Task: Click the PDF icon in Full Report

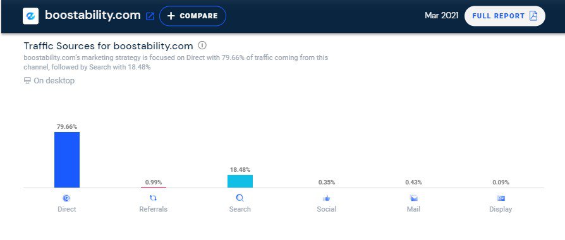Action: tap(533, 16)
